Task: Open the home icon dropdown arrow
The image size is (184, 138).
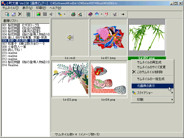Action: tap(101, 14)
